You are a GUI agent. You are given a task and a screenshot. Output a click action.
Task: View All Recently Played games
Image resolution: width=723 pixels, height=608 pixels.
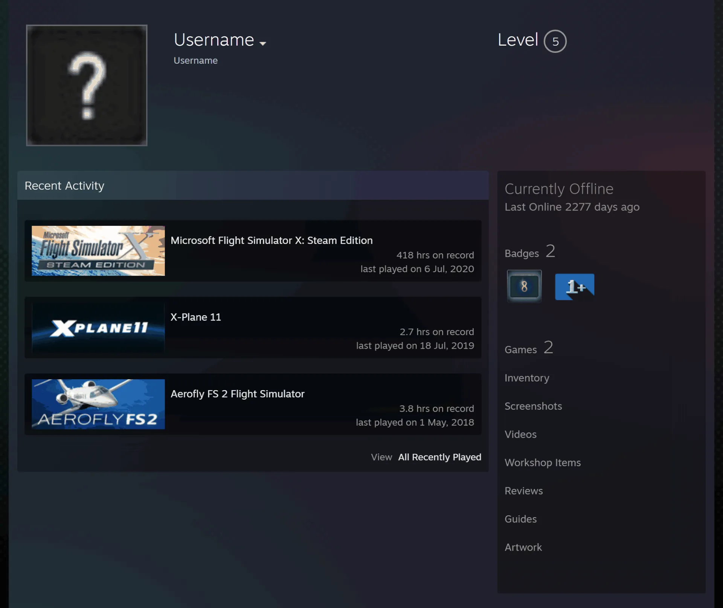point(439,457)
